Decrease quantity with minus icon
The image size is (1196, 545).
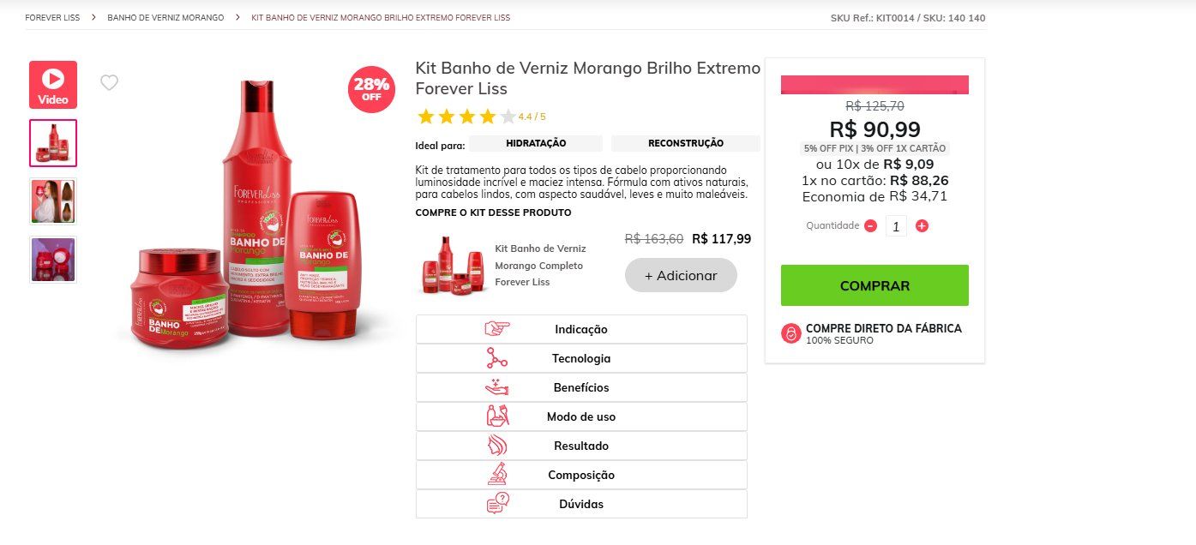tap(870, 226)
